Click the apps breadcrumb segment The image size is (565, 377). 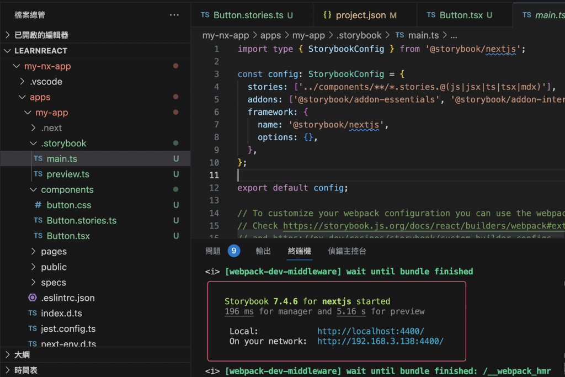[x=270, y=35]
